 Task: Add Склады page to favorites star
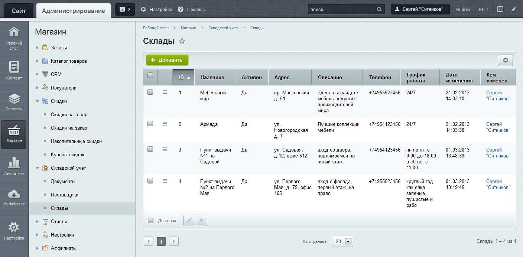tap(182, 41)
